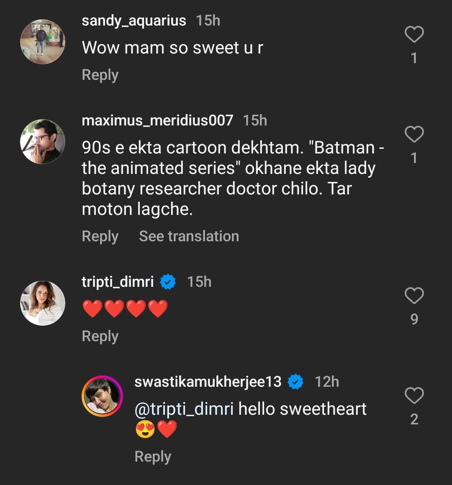Tap the @tripti_dimri mention in the reply
452x485 pixels.
pos(184,409)
